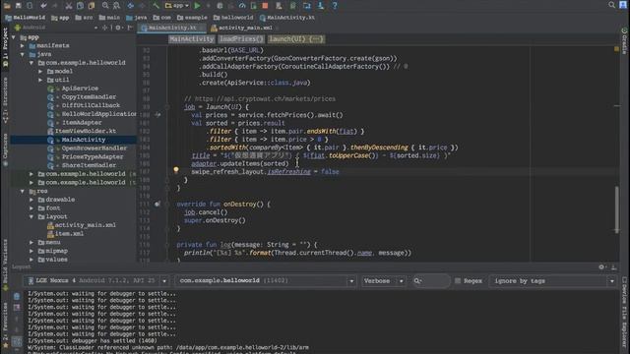Open the com.example.helloworld process dropdown
Screen dimensions: 630x354
click(x=266, y=281)
